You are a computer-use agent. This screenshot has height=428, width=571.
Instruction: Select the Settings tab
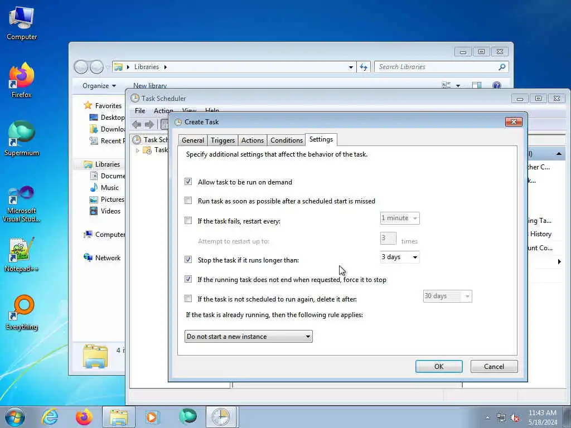(x=321, y=139)
